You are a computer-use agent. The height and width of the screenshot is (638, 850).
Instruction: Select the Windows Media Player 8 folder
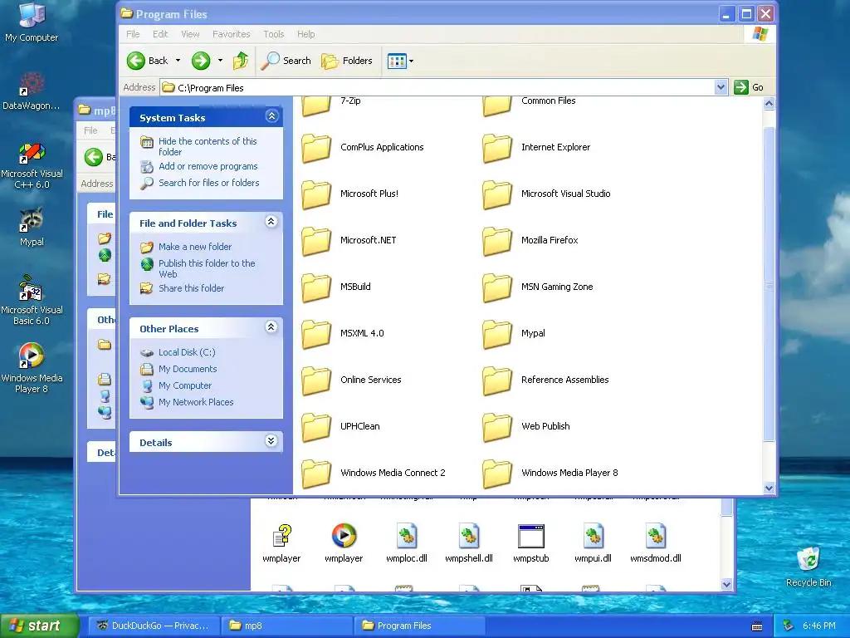tap(550, 474)
